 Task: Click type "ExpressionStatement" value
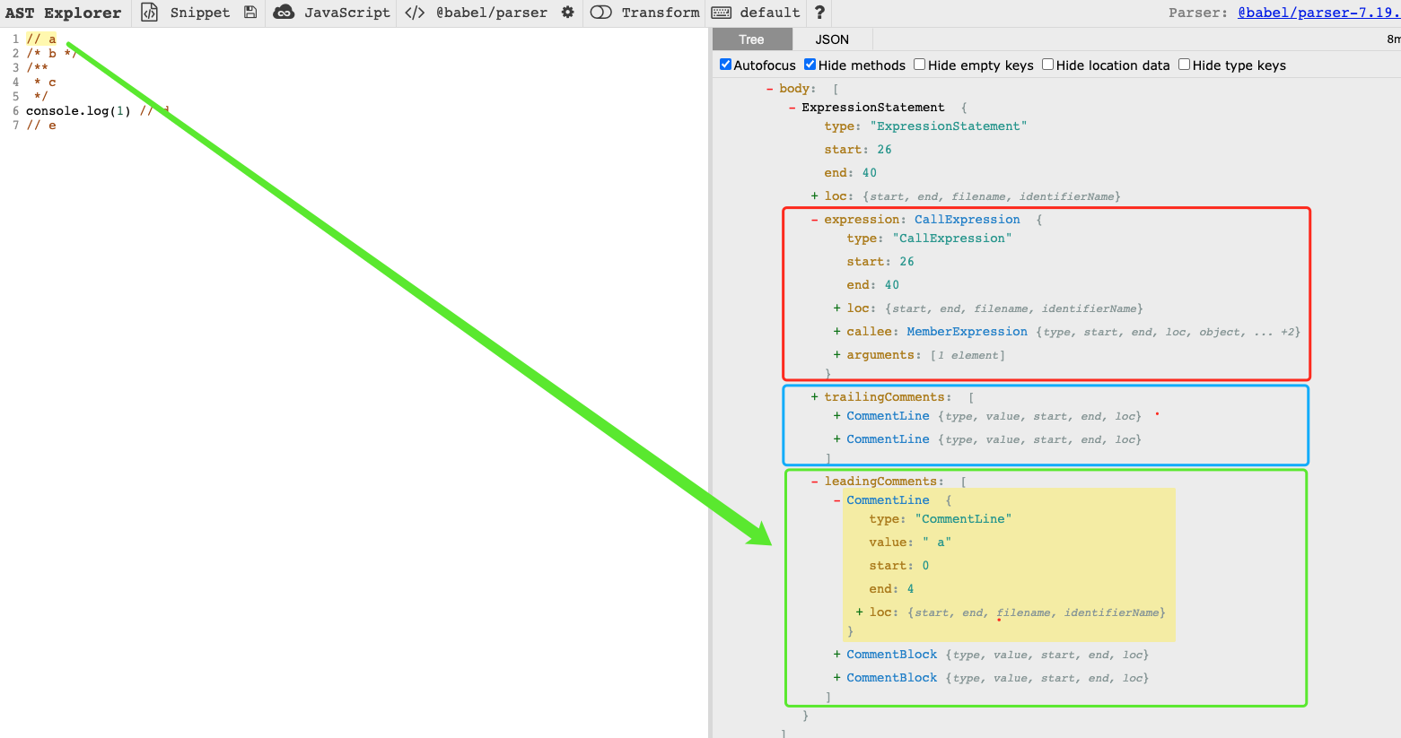[x=949, y=126]
